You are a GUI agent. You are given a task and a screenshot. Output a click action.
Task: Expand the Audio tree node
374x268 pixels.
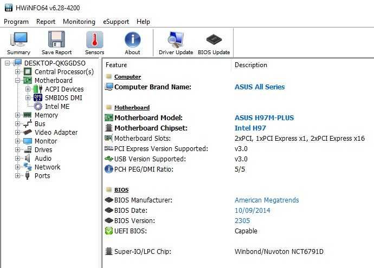pyautogui.click(x=17, y=159)
